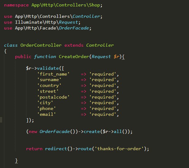This screenshot has width=189, height=168.
Task: Click the 'thanks-for-order' string
Action: pyautogui.click(x=119, y=149)
